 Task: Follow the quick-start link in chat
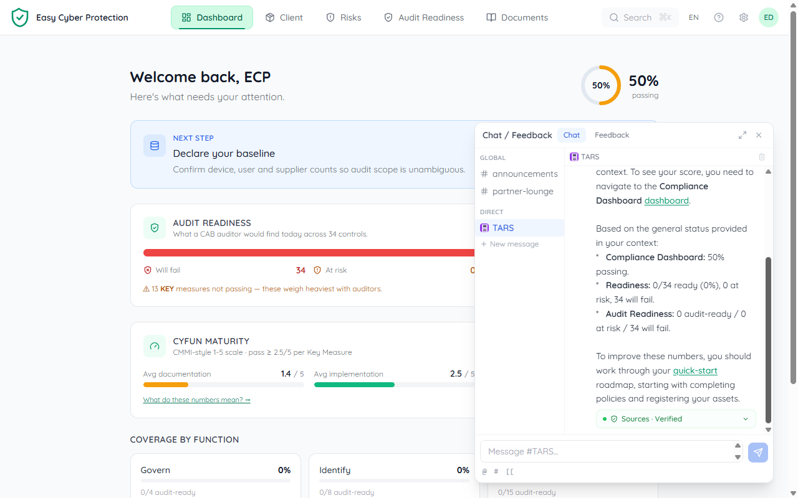click(x=695, y=370)
